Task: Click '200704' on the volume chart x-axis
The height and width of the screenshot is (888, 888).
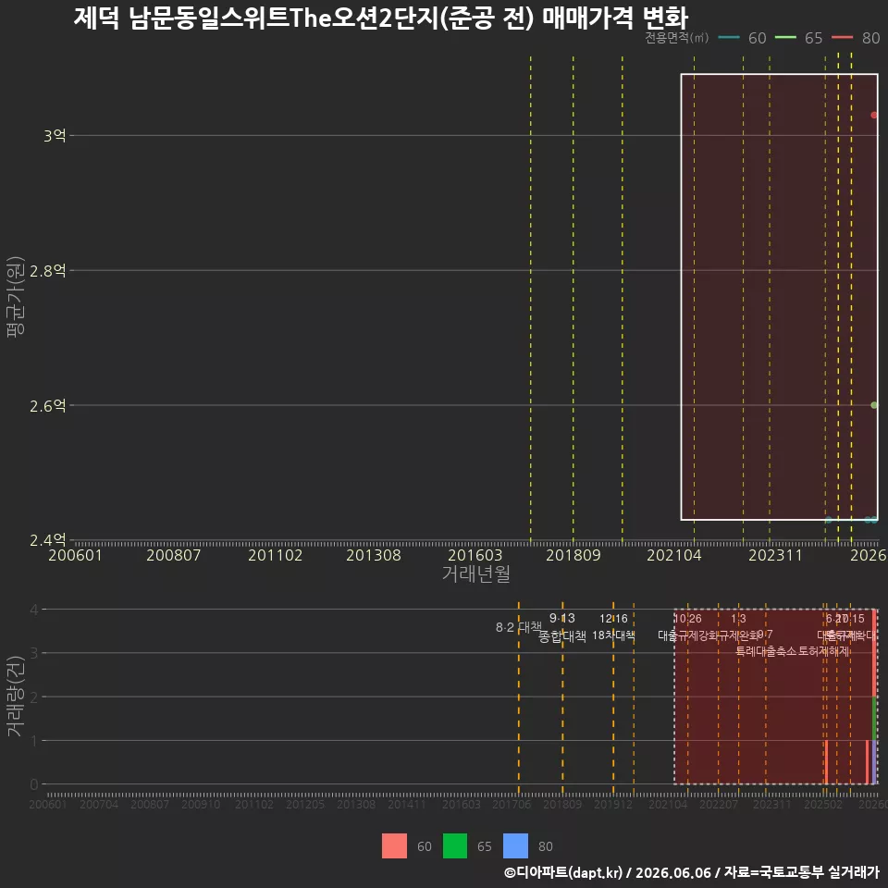Action: 99,804
